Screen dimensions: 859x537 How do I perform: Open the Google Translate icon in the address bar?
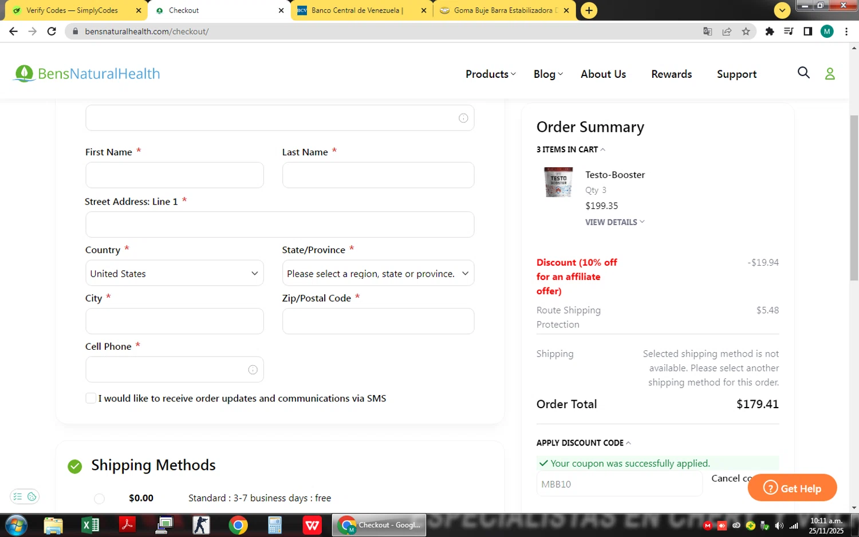[x=708, y=31]
